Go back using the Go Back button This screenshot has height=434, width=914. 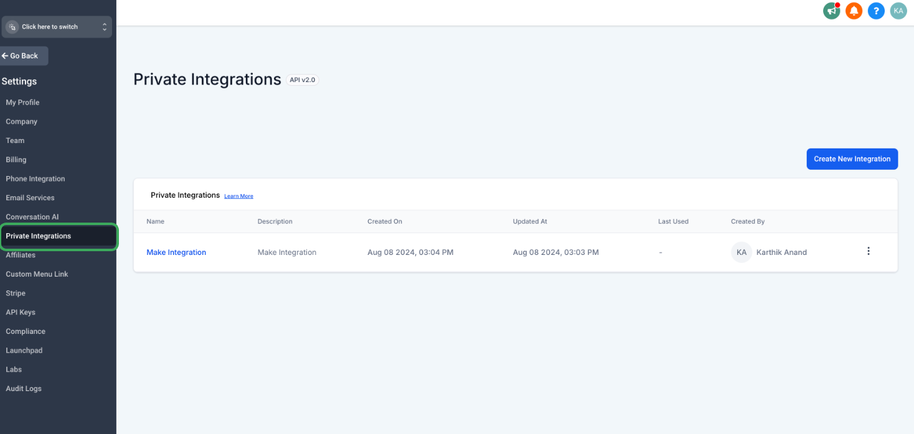[x=24, y=56]
